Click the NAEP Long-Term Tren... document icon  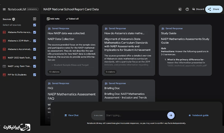[x=4, y=66]
